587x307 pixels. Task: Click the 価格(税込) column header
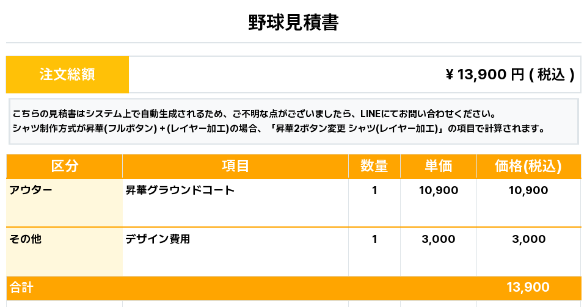[x=528, y=166]
